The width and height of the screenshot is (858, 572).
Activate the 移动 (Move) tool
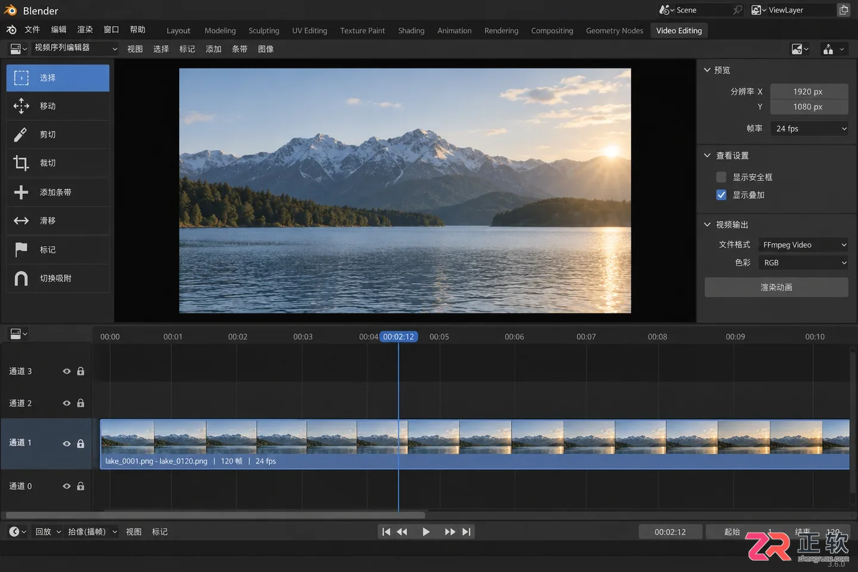pos(58,106)
